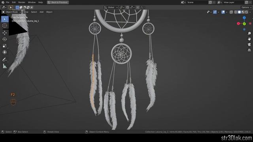
Task: Open object type visibility dropdown
Action: tap(209, 12)
